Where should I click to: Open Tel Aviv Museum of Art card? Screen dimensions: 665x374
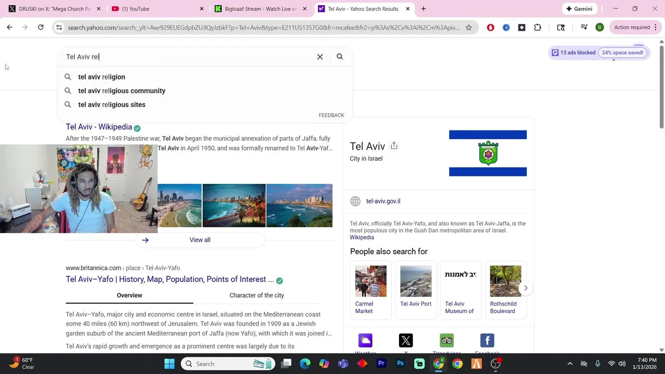click(461, 290)
